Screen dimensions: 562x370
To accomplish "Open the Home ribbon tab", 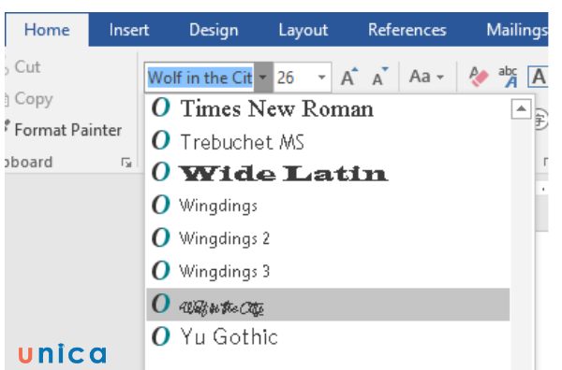I will pyautogui.click(x=47, y=30).
